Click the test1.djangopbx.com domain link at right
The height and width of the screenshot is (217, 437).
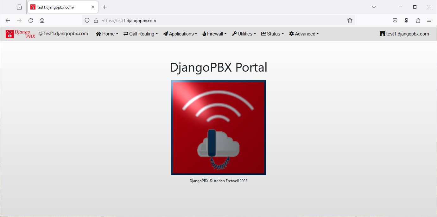point(404,34)
